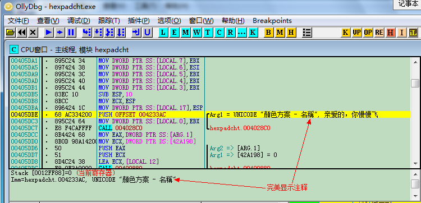Click the CALL 004028C0 instruction
This screenshot has height=203, width=421.
tap(120, 128)
